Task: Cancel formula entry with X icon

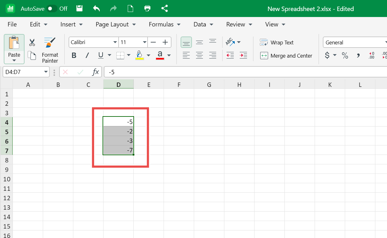Action: pyautogui.click(x=65, y=72)
